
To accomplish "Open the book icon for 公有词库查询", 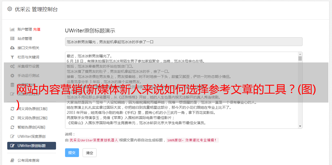I will click(x=12, y=160).
